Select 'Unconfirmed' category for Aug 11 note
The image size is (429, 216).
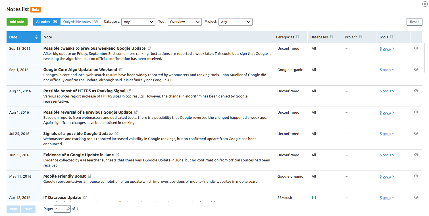pos(288,91)
